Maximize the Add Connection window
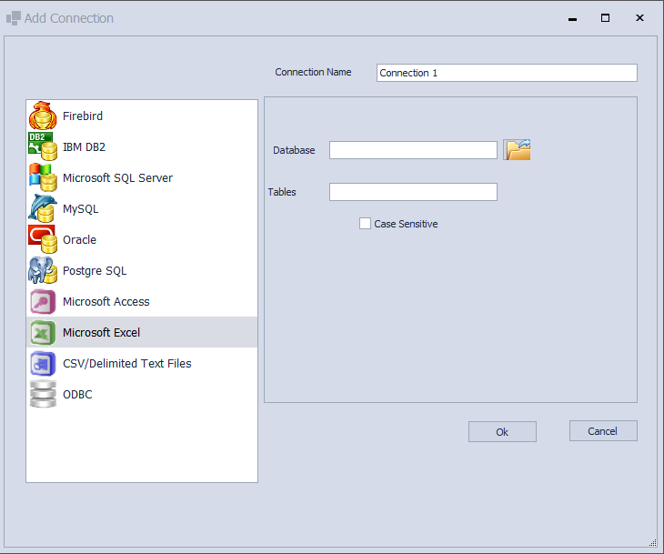This screenshot has height=554, width=664. (x=606, y=18)
